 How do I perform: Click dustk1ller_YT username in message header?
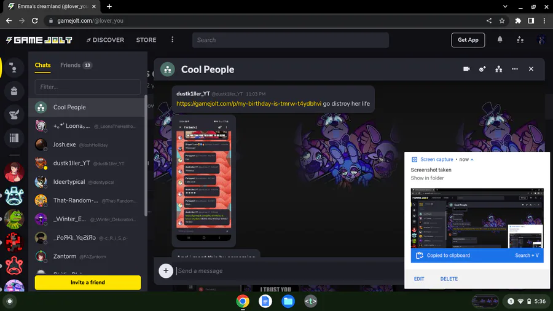[x=194, y=94]
